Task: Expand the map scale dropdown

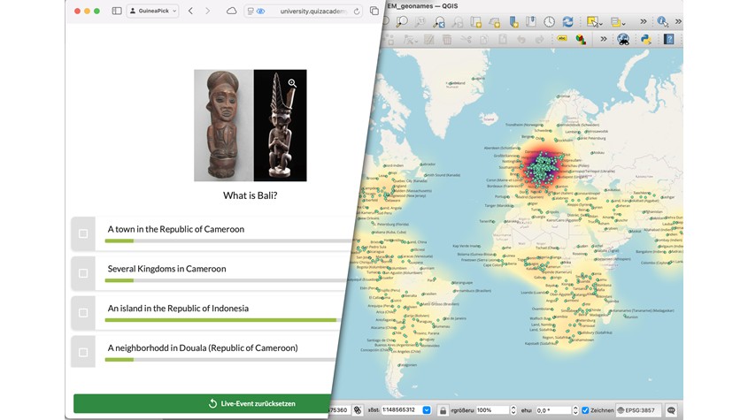Action: [428, 410]
